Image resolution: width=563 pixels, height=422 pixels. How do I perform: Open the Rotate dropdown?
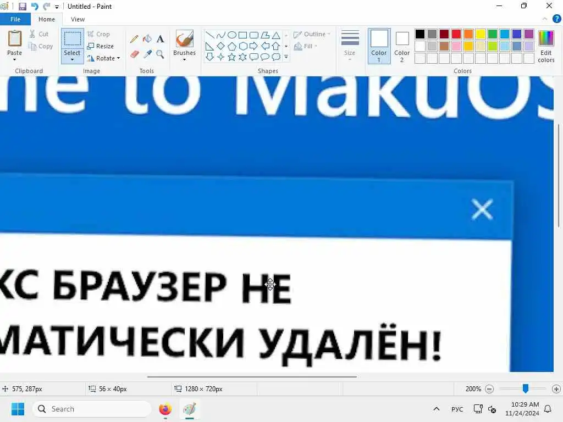pos(103,58)
